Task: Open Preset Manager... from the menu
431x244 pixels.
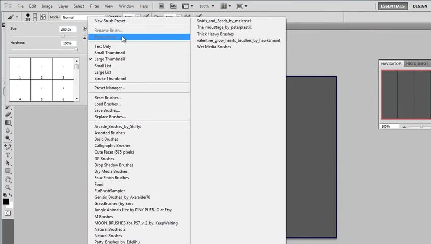Action: 109,88
